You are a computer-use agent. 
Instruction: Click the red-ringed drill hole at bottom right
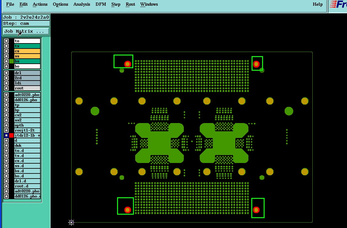tap(256, 210)
